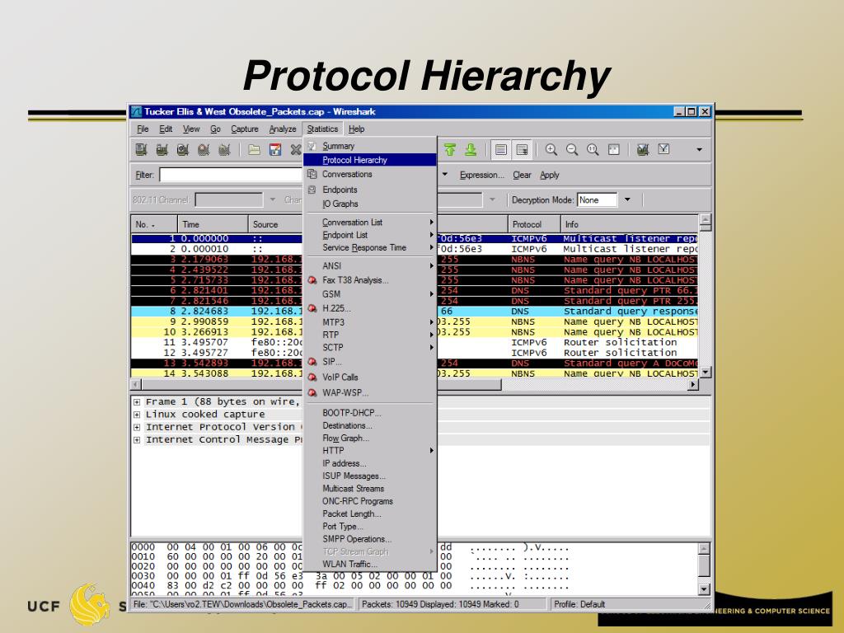The image size is (844, 633).
Task: Open Decryption Mode dropdown arrow
Action: [627, 199]
